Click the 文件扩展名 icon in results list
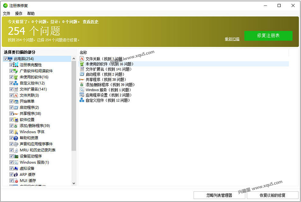Image resolution: width=301 pixels, height=202 pixels. (x=81, y=69)
